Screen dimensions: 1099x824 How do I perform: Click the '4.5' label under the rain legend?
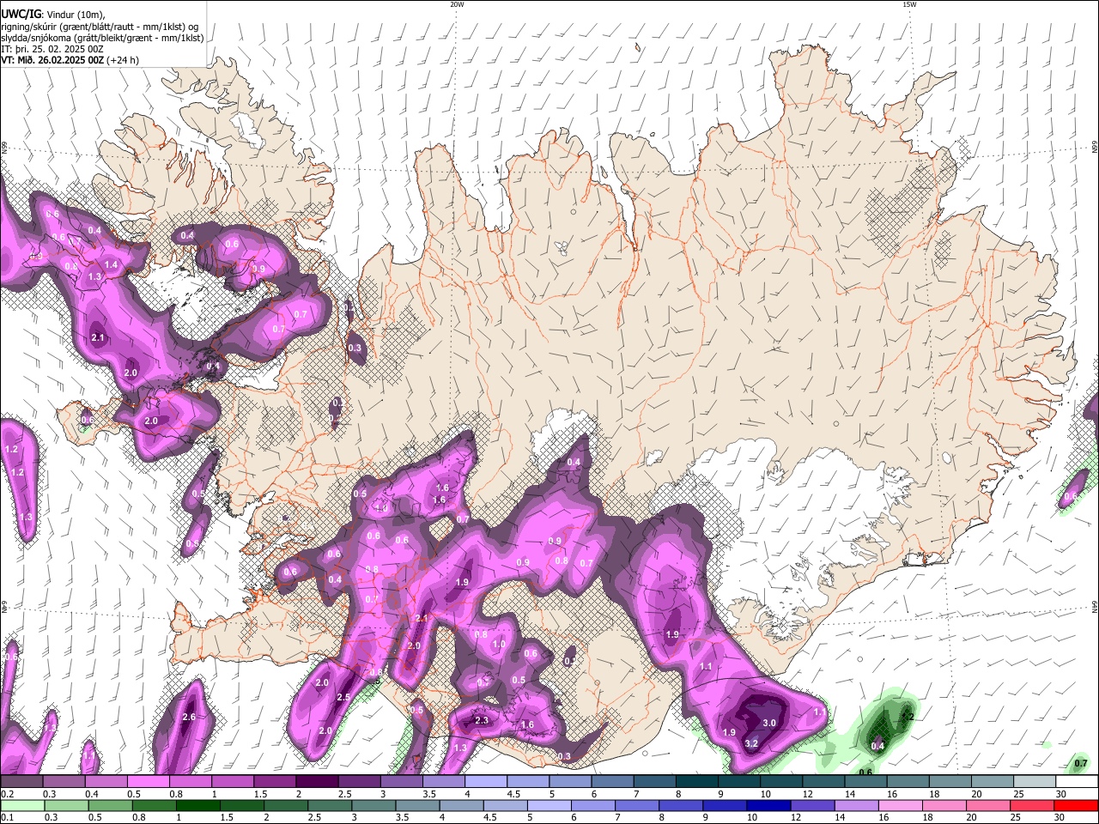(490, 818)
